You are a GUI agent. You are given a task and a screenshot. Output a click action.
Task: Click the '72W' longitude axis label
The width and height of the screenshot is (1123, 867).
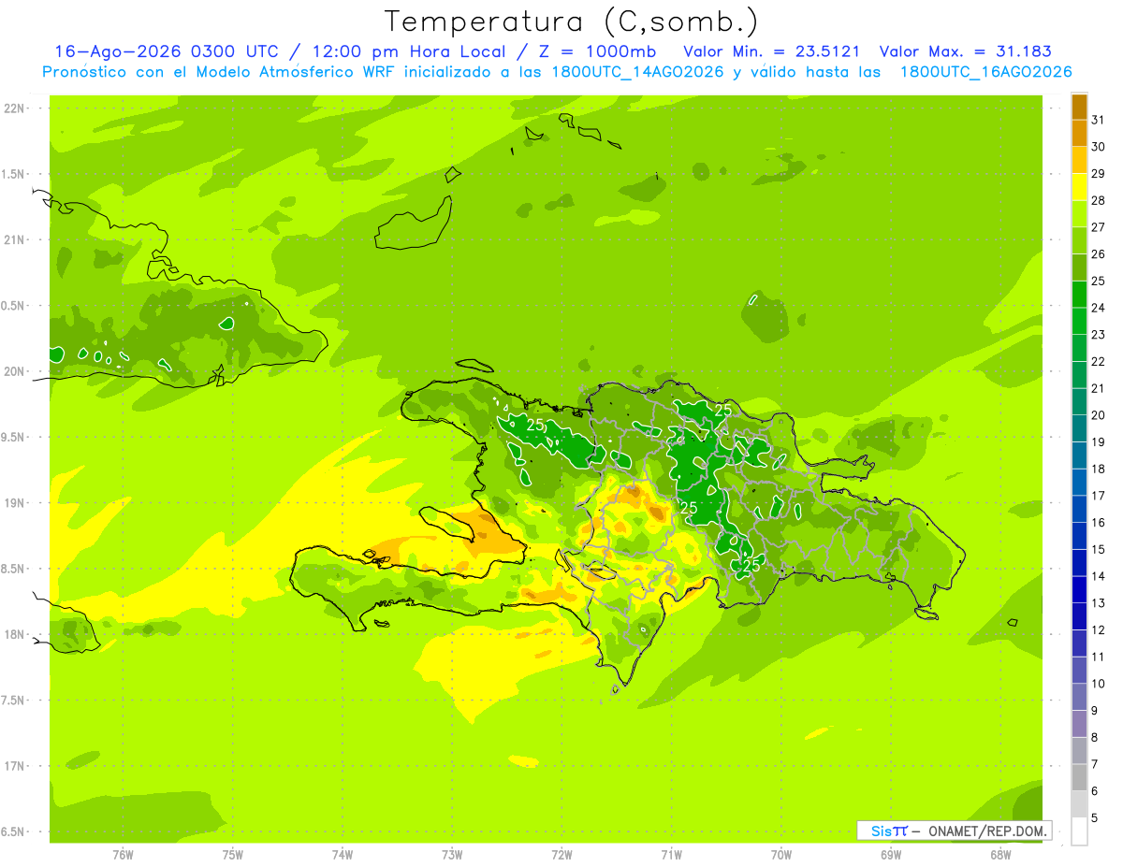pos(561,855)
